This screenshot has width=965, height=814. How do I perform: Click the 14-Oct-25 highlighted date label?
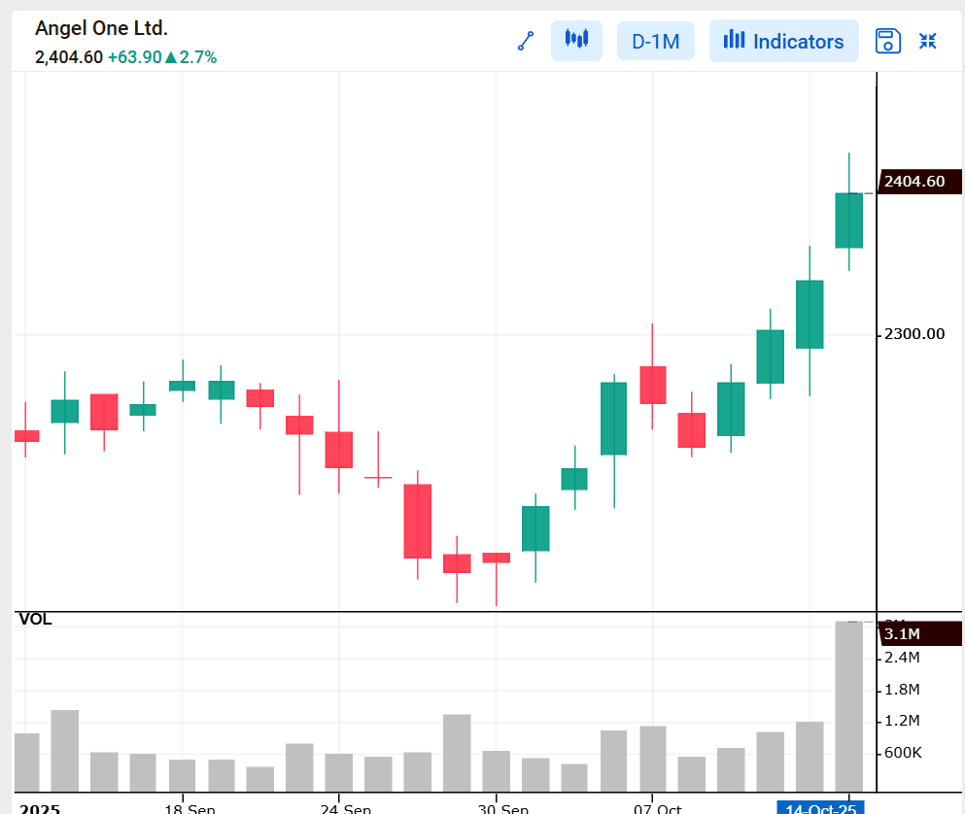820,807
